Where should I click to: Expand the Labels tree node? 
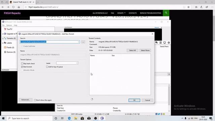[x=3, y=43]
